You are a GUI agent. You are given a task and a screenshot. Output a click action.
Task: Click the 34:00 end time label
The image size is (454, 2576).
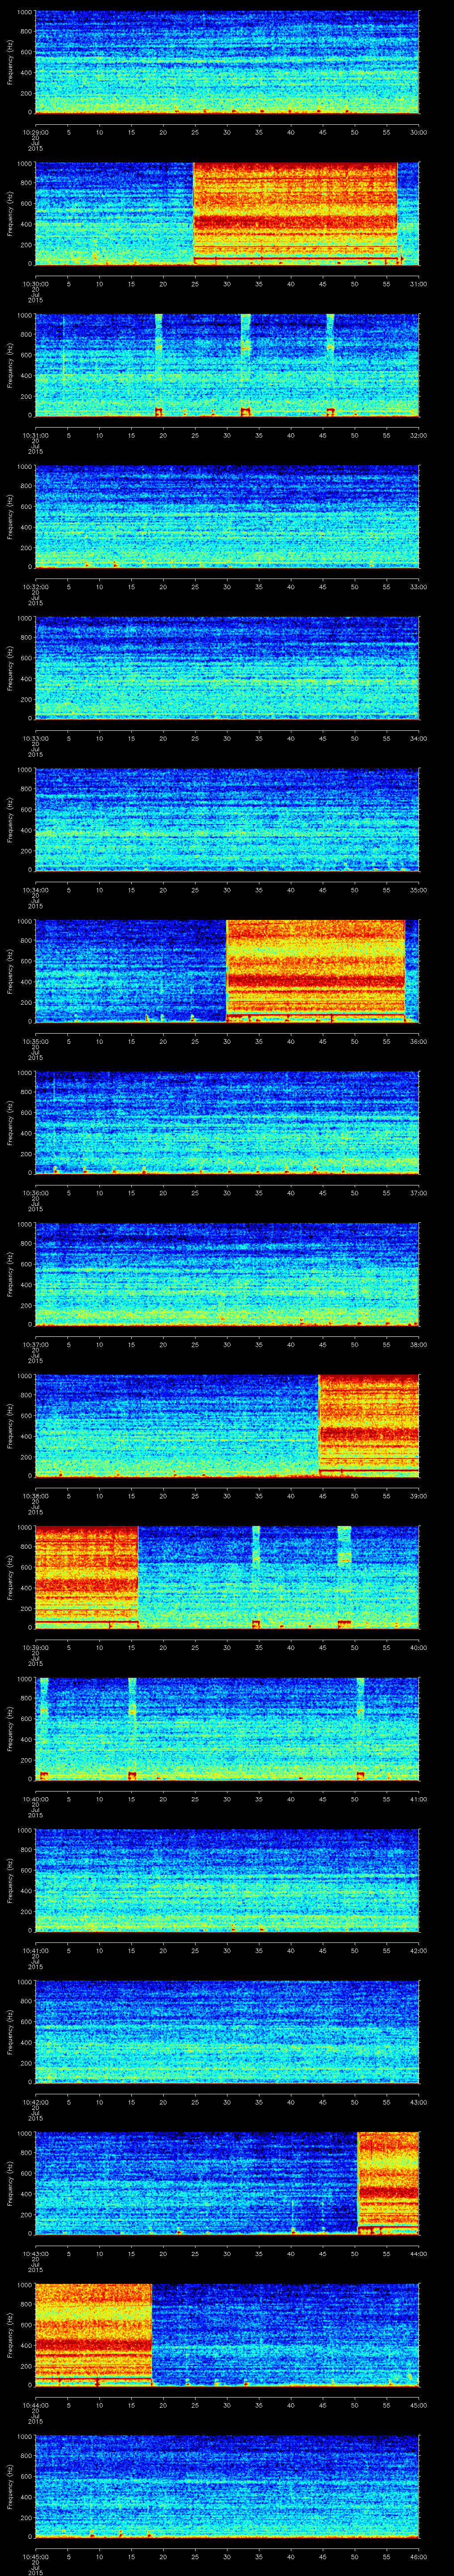tap(418, 738)
